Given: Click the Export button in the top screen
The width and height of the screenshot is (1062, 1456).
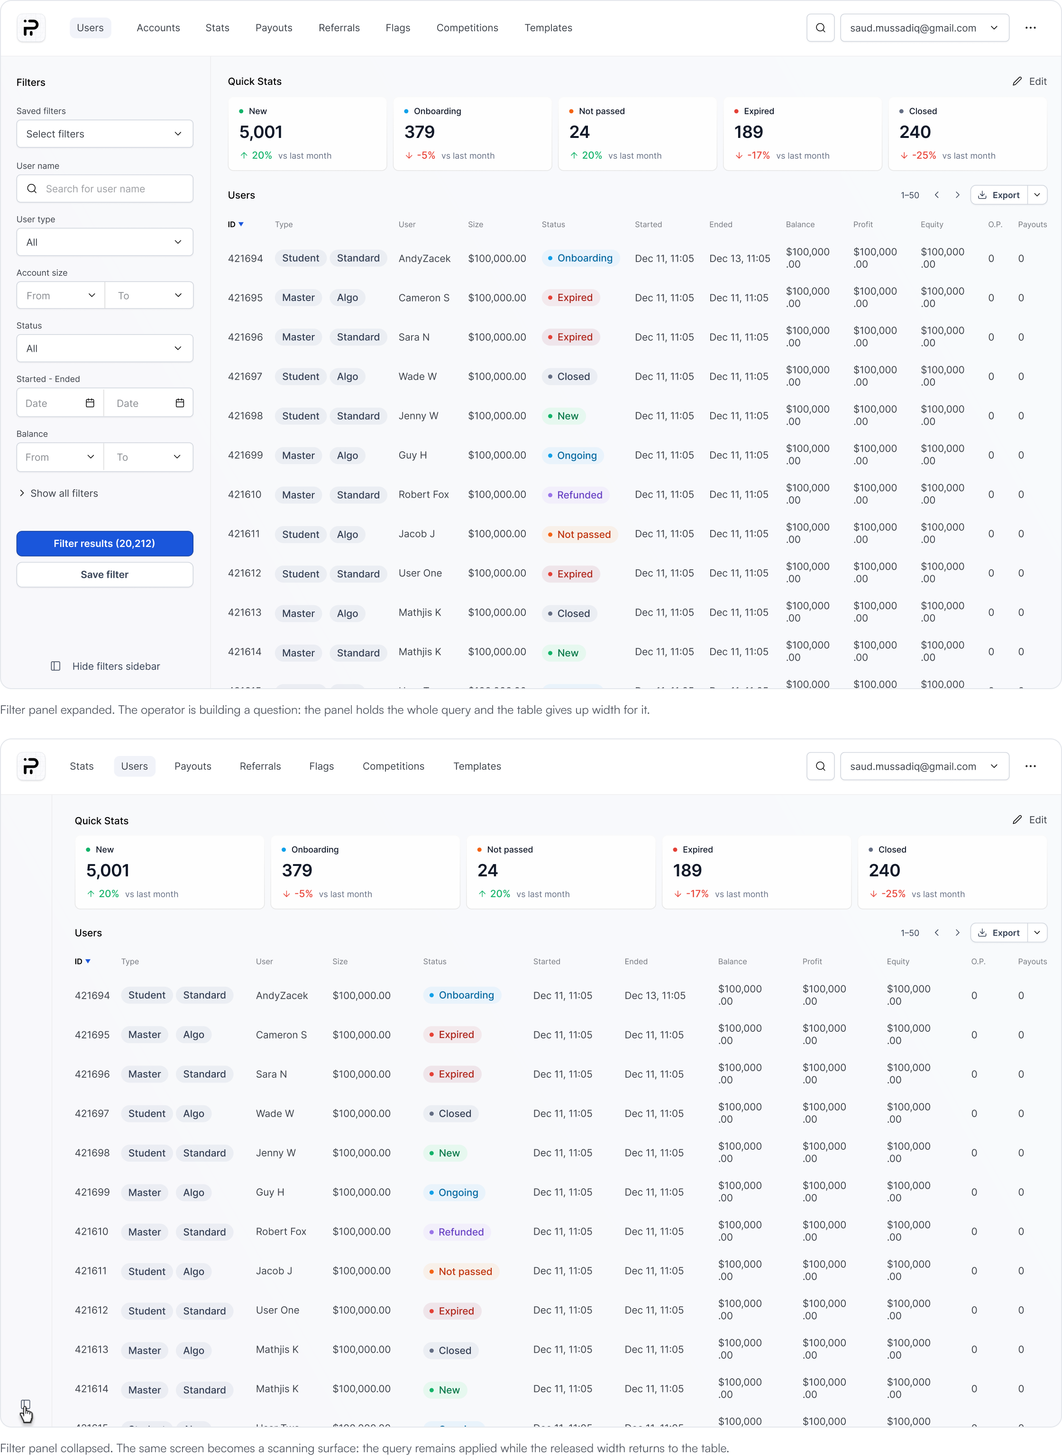Looking at the screenshot, I should [x=999, y=195].
